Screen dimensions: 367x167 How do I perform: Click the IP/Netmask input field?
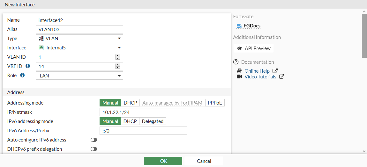pos(143,112)
